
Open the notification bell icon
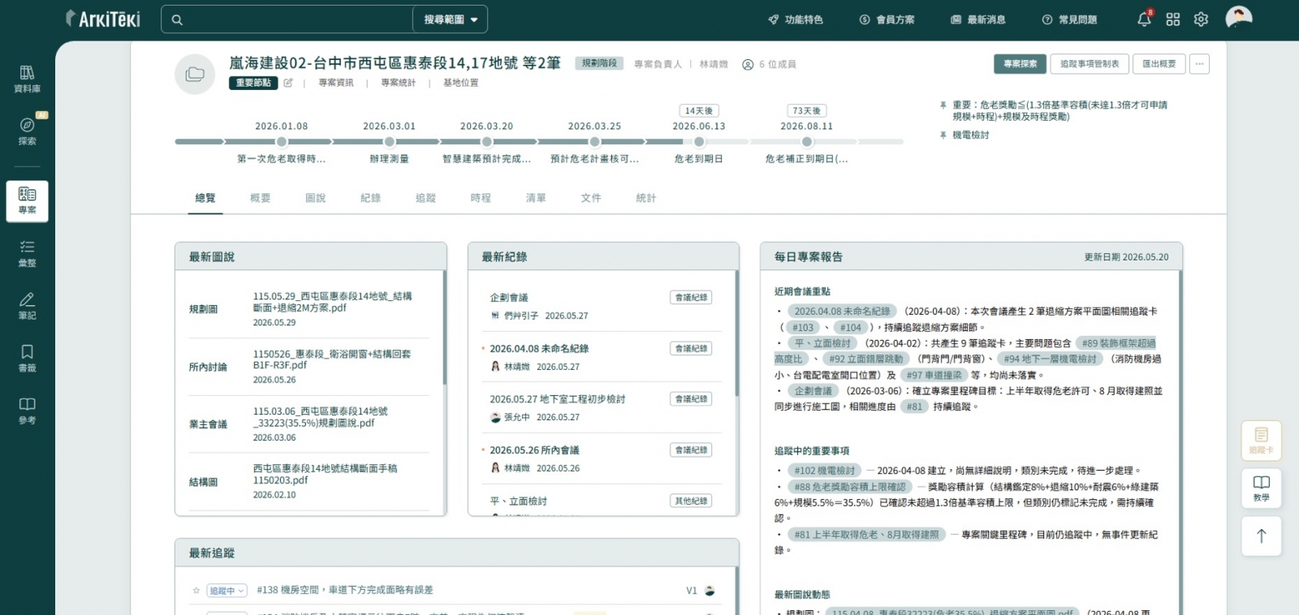tap(1144, 19)
